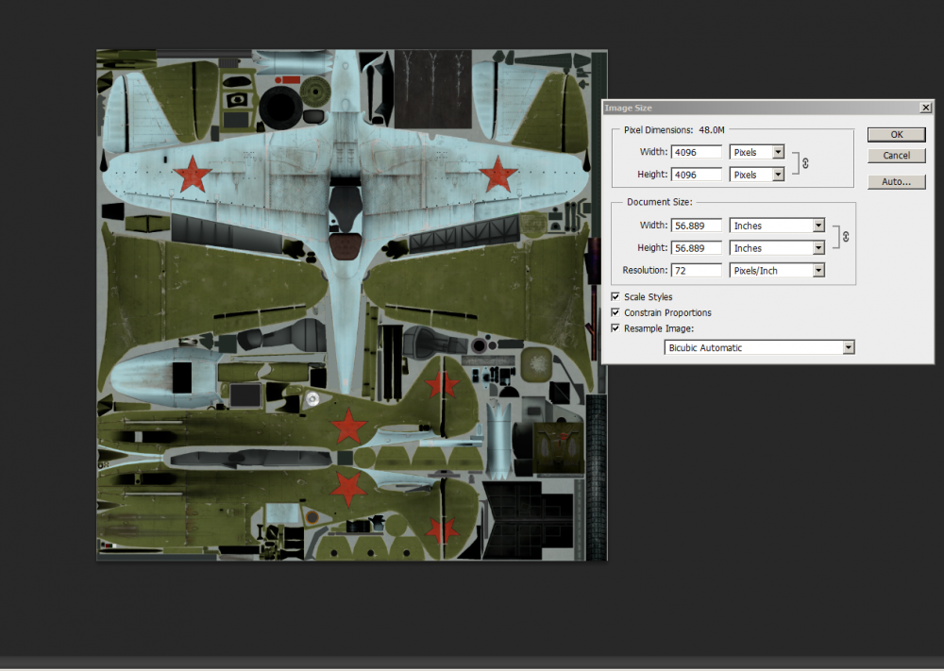
Task: Open the pixel Width units dropdown
Action: click(x=757, y=152)
